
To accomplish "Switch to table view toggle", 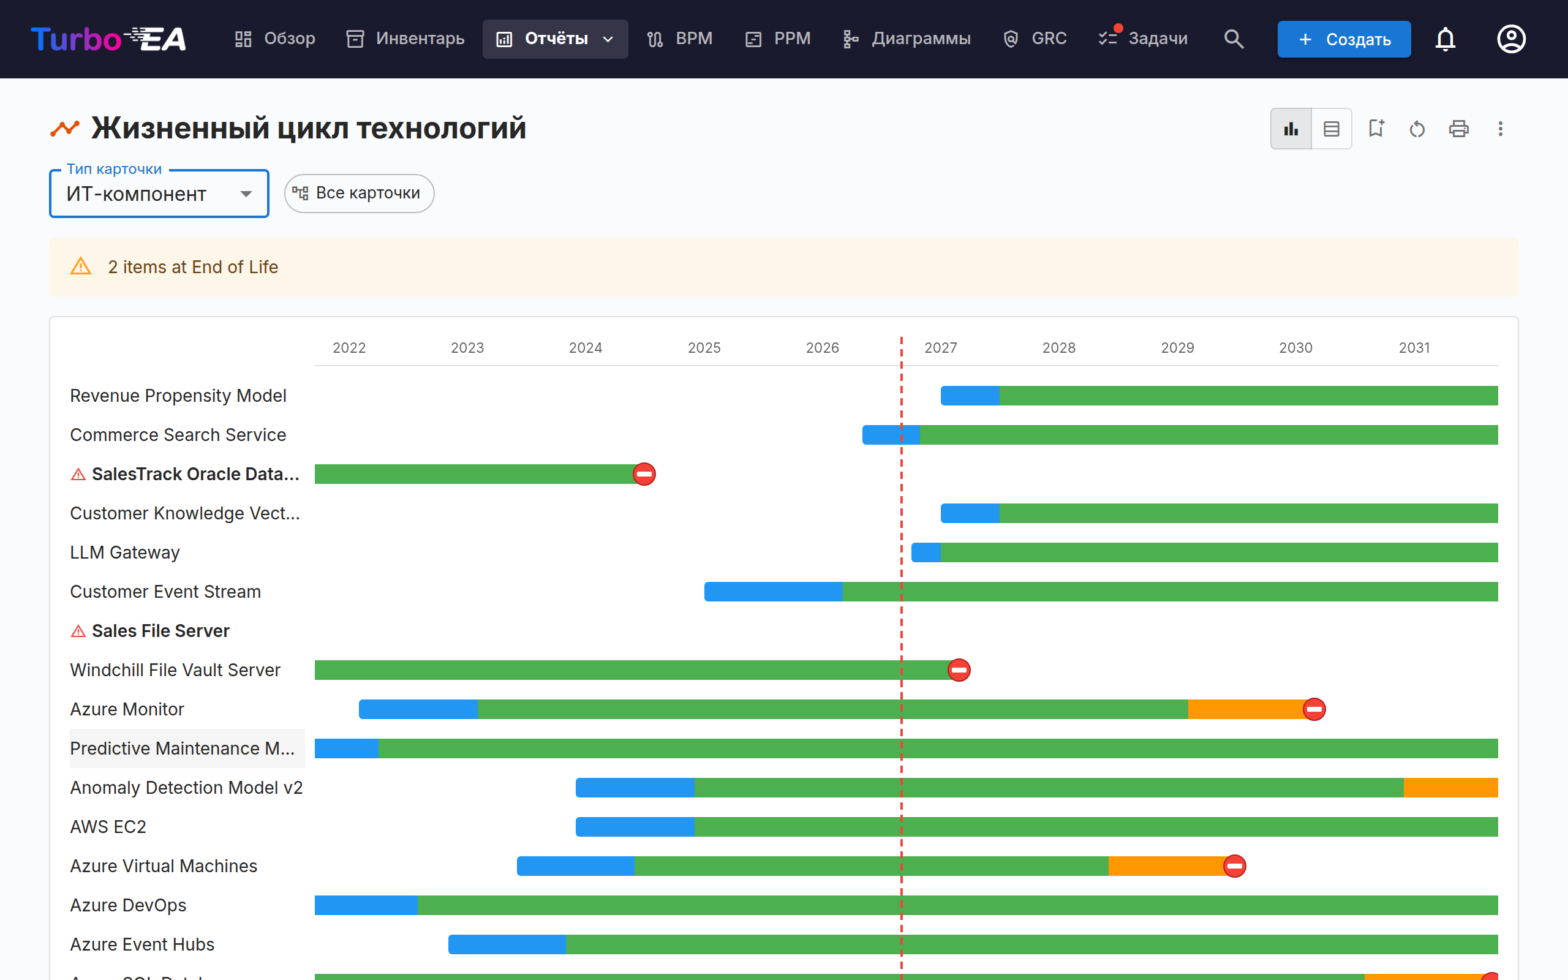I will pos(1332,129).
